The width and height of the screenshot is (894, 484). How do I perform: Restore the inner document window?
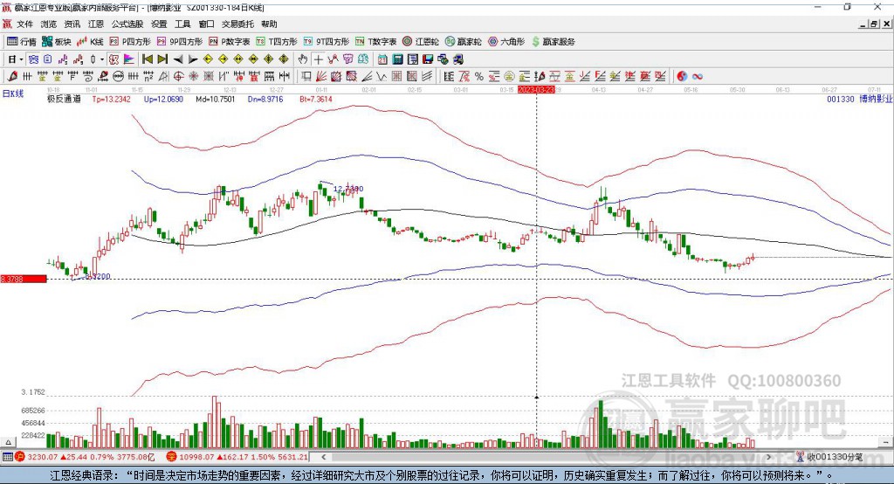[874, 24]
